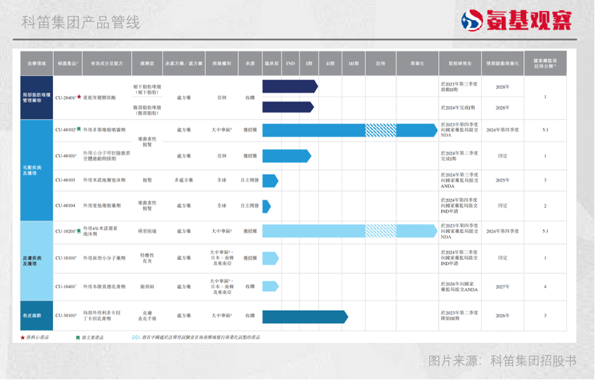Click product code CU-30101
Screen dimensions: 595x380
point(66,316)
